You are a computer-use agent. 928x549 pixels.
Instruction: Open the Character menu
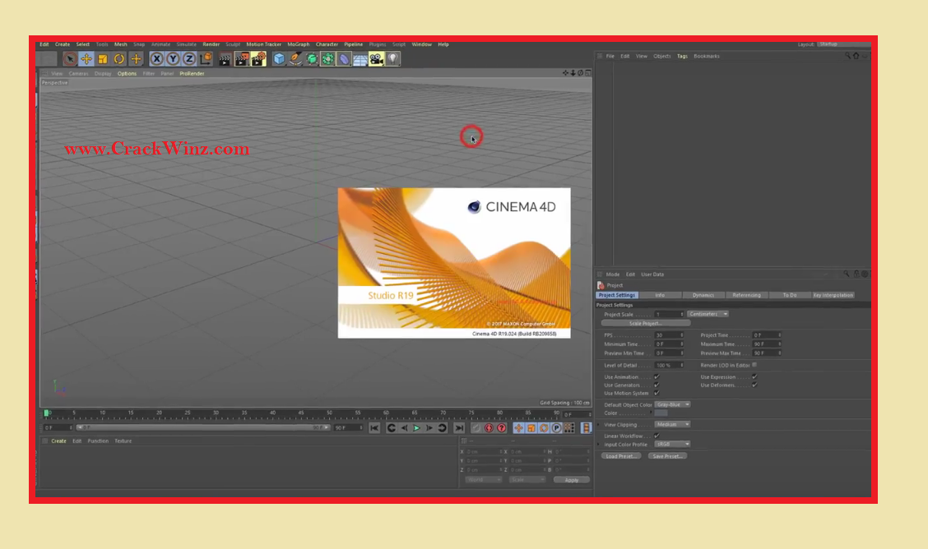click(x=327, y=44)
